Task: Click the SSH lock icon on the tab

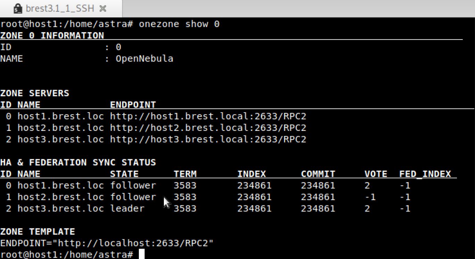Action: 18,9
